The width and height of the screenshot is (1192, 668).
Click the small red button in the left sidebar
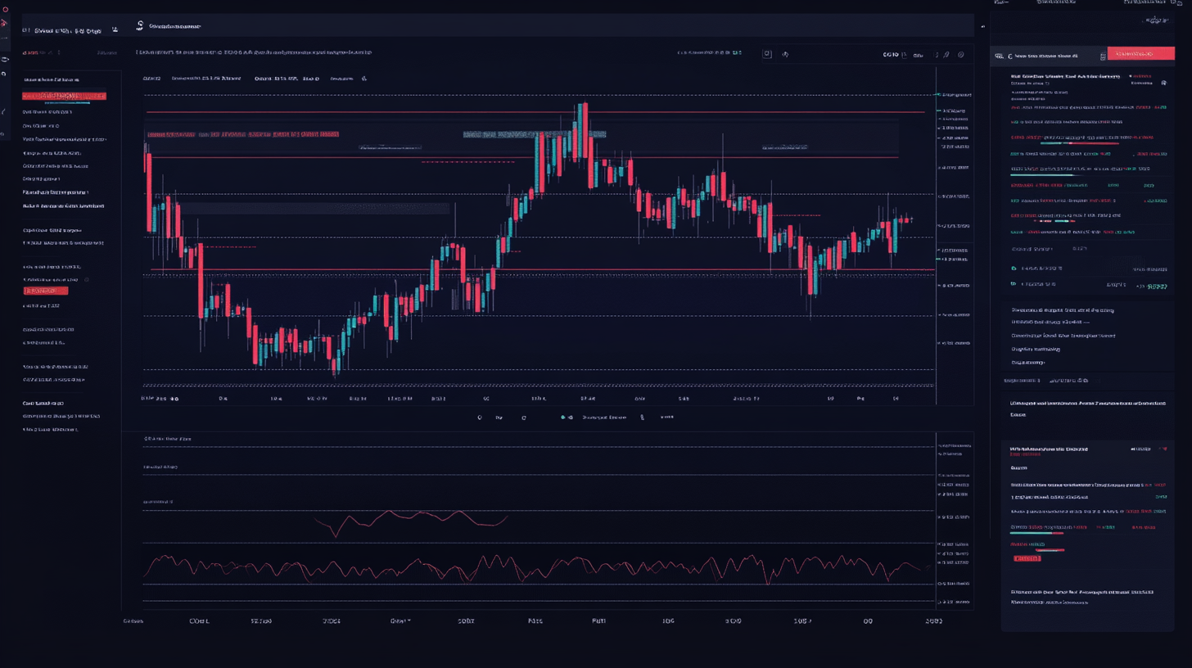[x=45, y=291]
